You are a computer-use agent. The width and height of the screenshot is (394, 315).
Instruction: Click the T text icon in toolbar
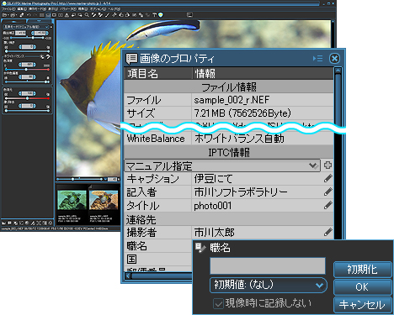(154, 15)
